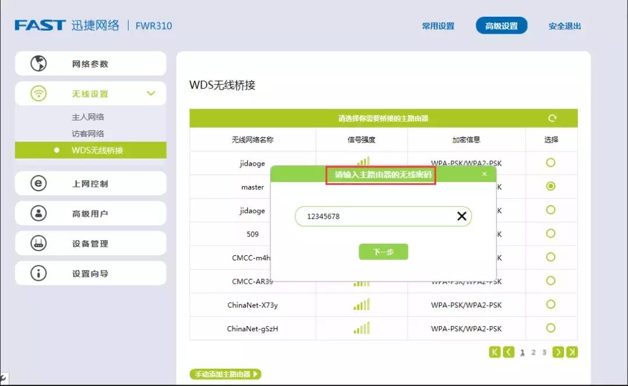Select the 509 network for bridging
Screen dimensions: 628x386
(551, 234)
